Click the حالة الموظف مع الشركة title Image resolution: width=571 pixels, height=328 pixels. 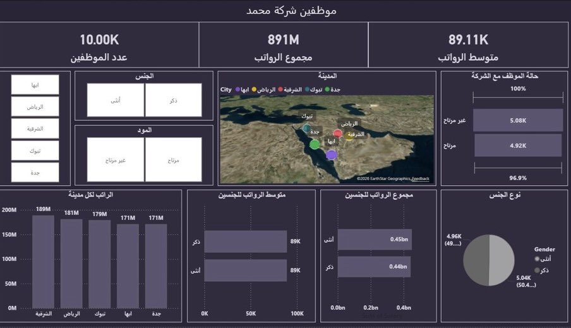coord(505,76)
